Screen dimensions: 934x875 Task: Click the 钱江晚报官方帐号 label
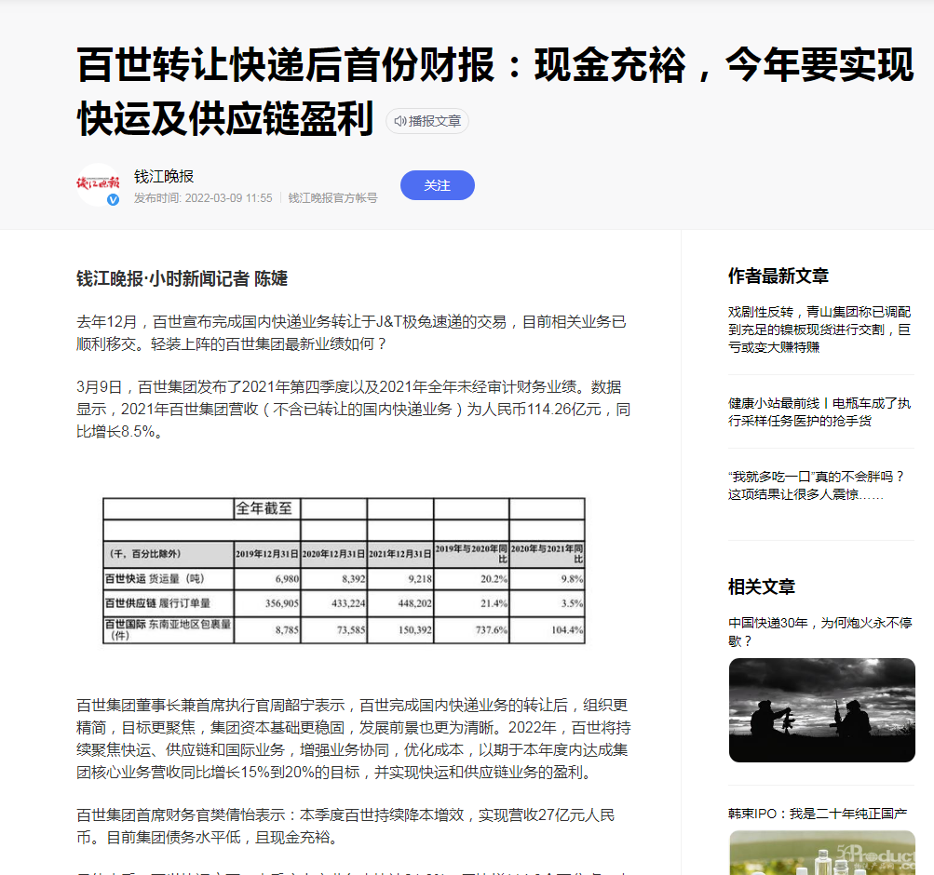pos(332,198)
